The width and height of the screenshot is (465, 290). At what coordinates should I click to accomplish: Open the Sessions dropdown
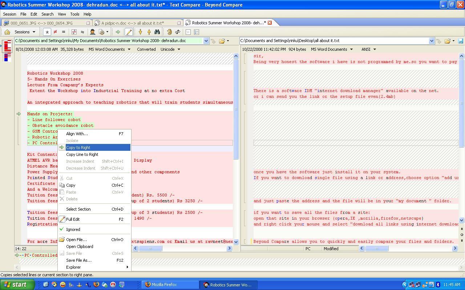tap(25, 32)
